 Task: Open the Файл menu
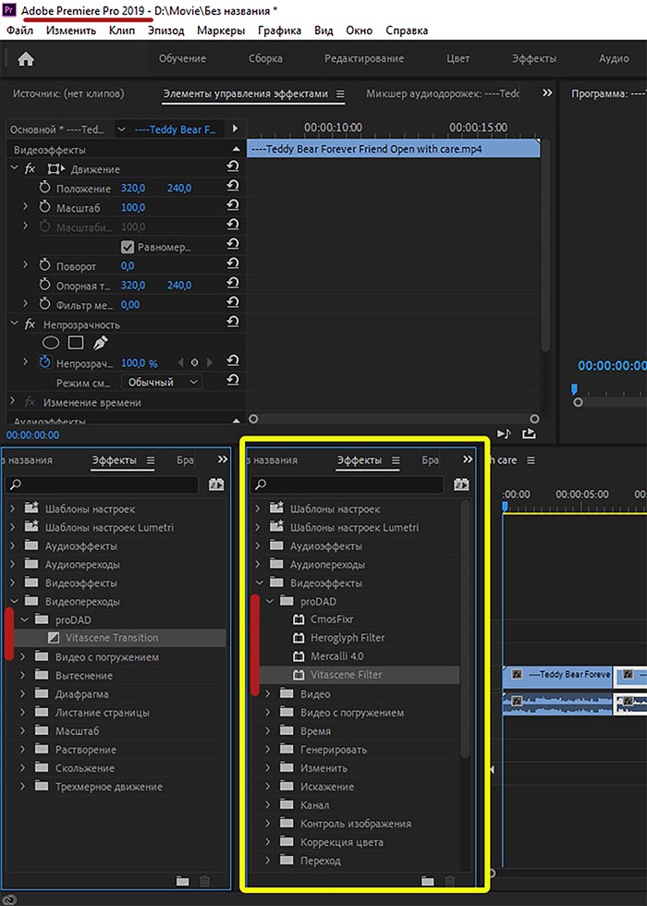point(19,30)
